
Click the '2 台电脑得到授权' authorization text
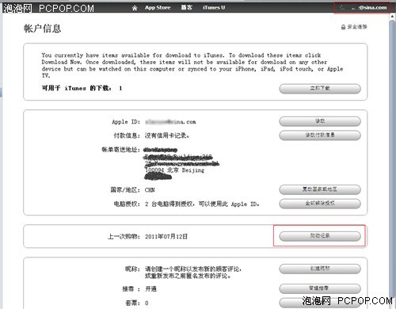(x=202, y=204)
